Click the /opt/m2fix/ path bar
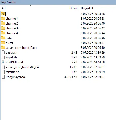This screenshot has width=116, height=120. pyautogui.click(x=58, y=2)
